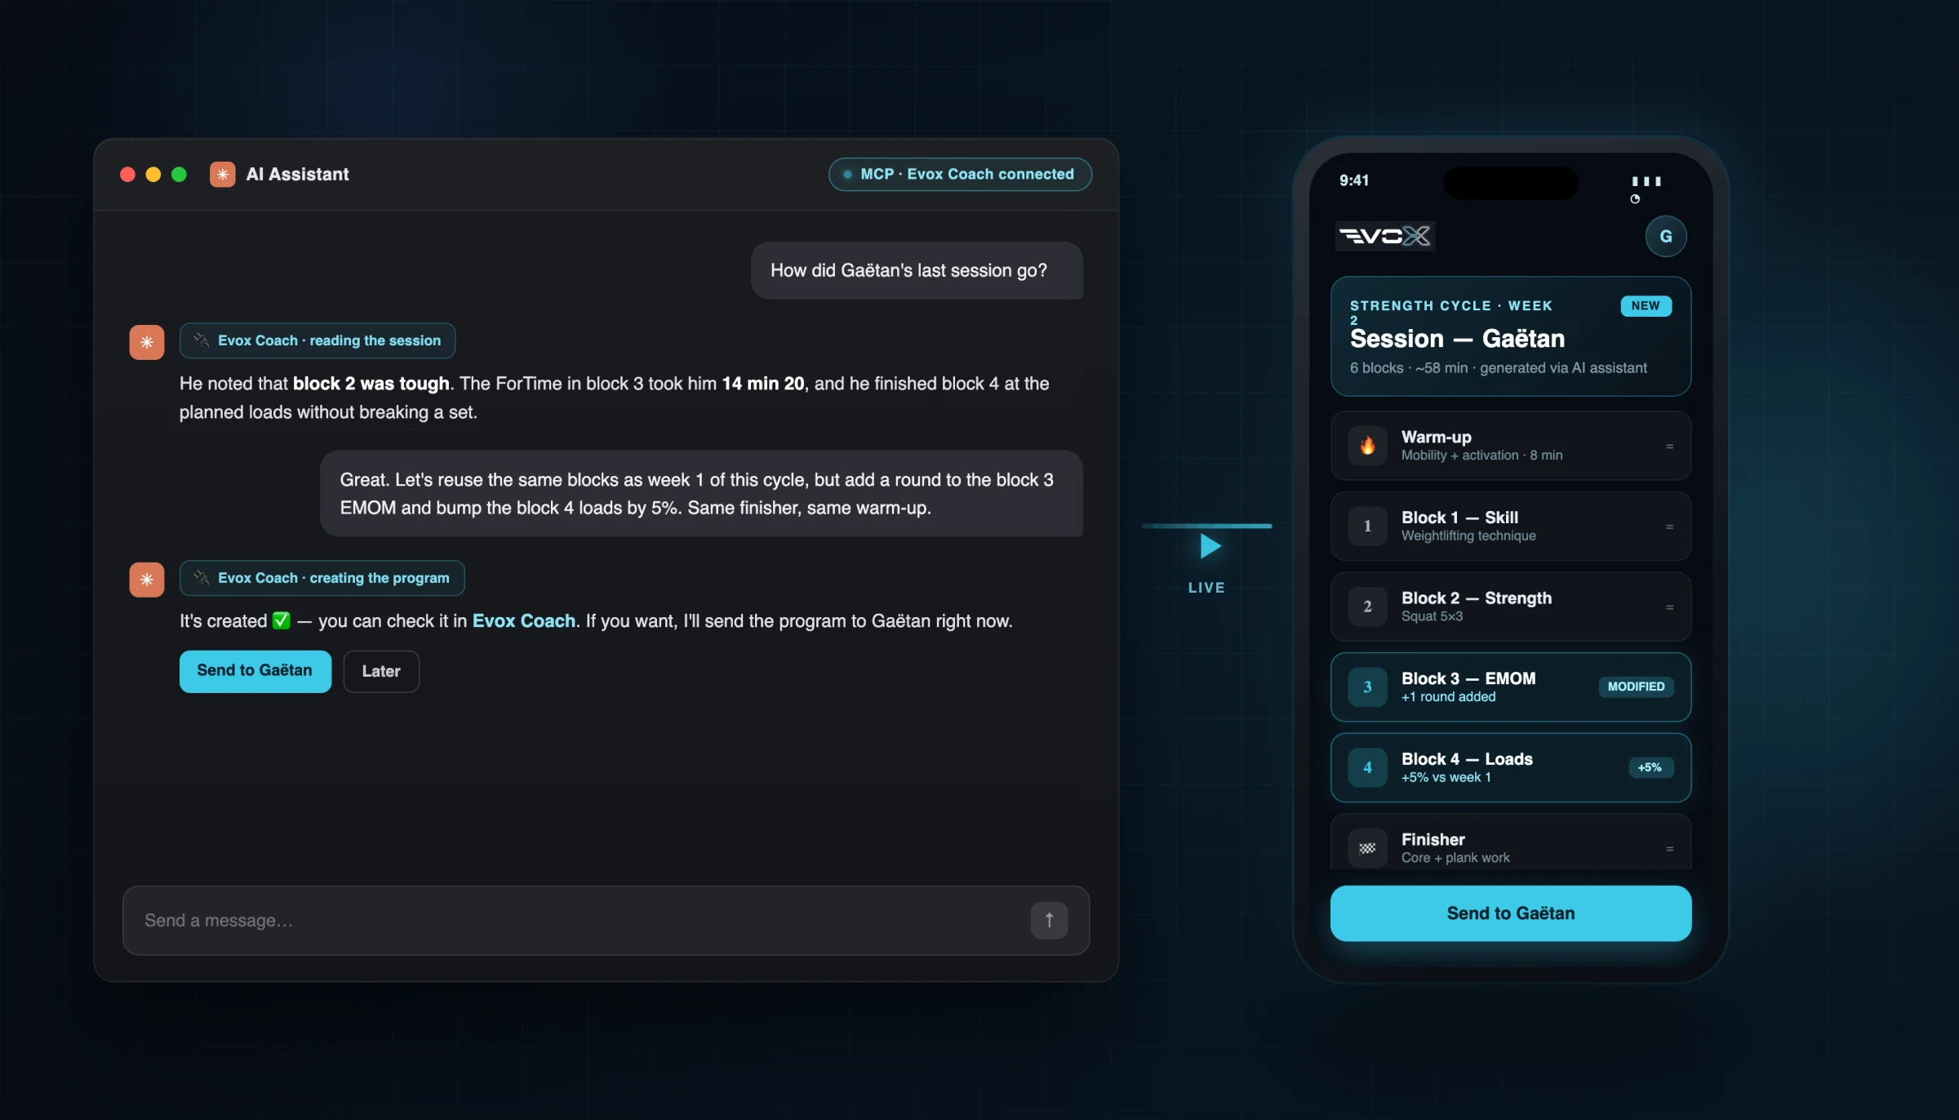The image size is (1959, 1120).
Task: Click the plug icon in reading the session chip
Action: tap(201, 340)
